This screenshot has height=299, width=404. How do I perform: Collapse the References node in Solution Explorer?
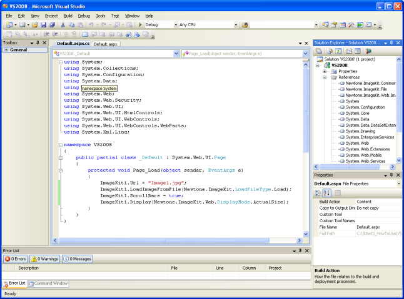tap(325, 77)
